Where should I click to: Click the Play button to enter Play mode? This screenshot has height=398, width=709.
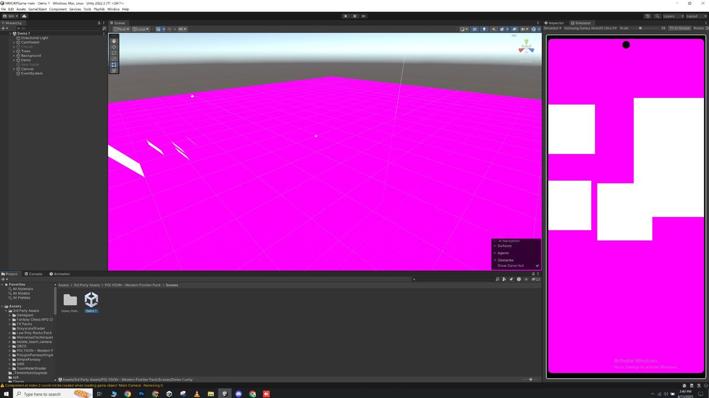click(346, 16)
